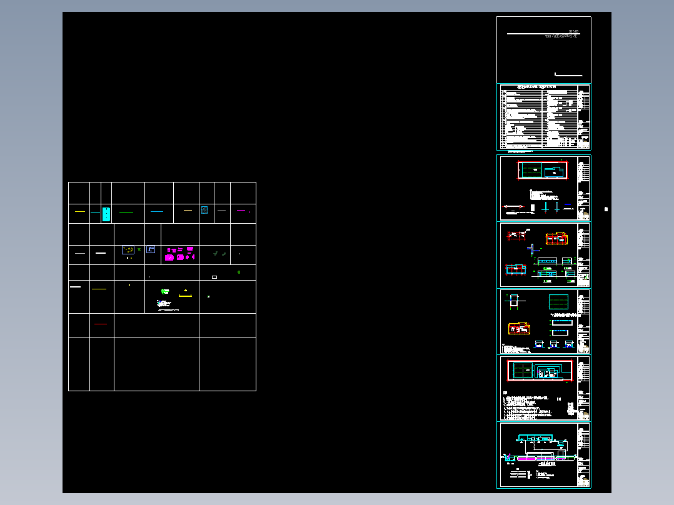Click the red-bordered layout plan in the sixth sheet
674x505 pixels.
[x=540, y=371]
